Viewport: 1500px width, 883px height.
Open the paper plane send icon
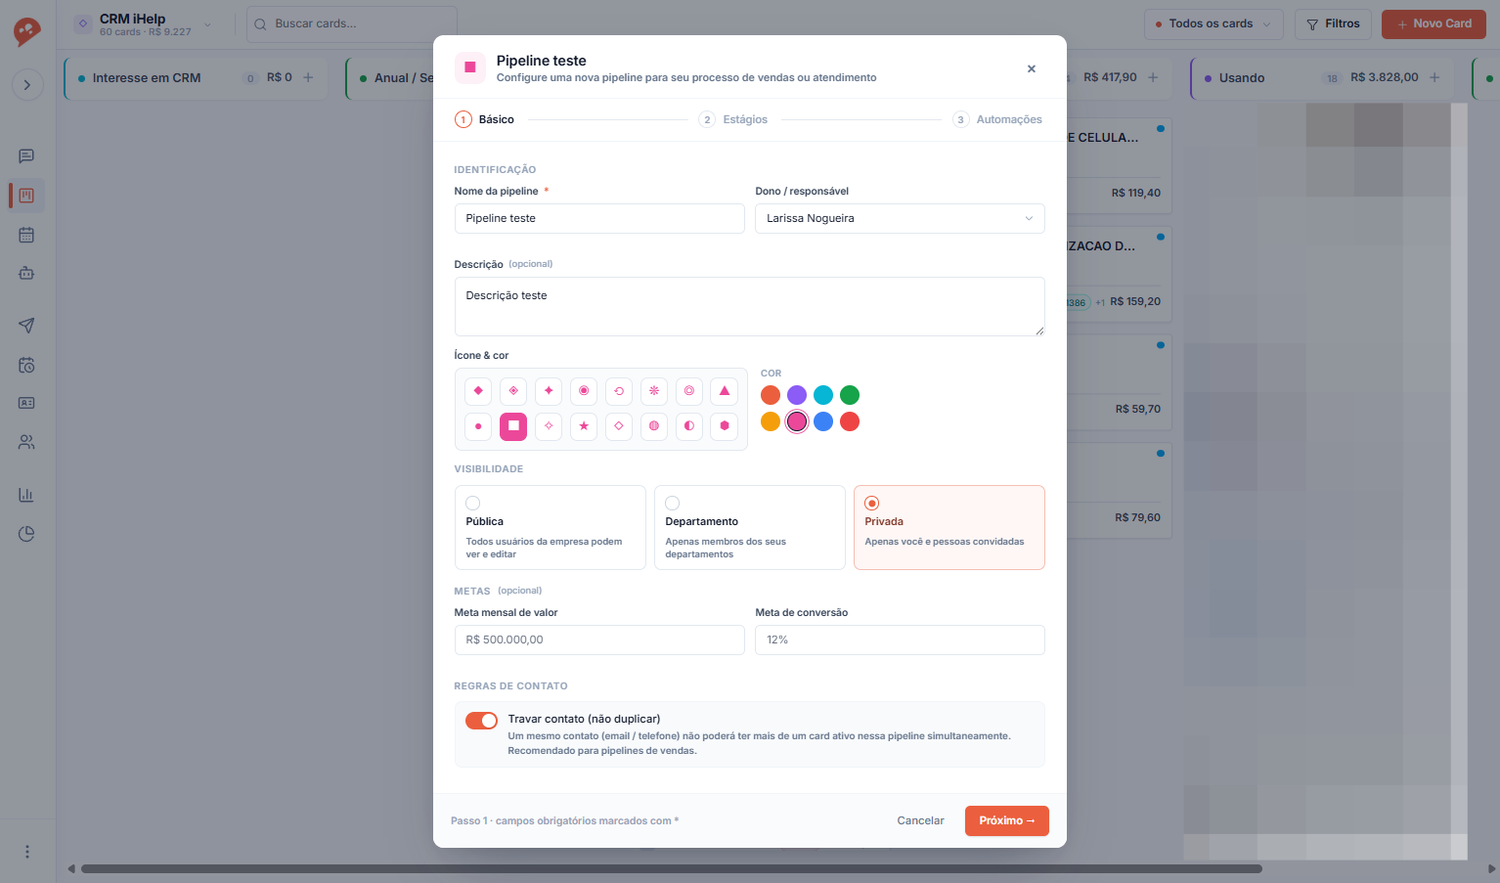[x=26, y=326]
